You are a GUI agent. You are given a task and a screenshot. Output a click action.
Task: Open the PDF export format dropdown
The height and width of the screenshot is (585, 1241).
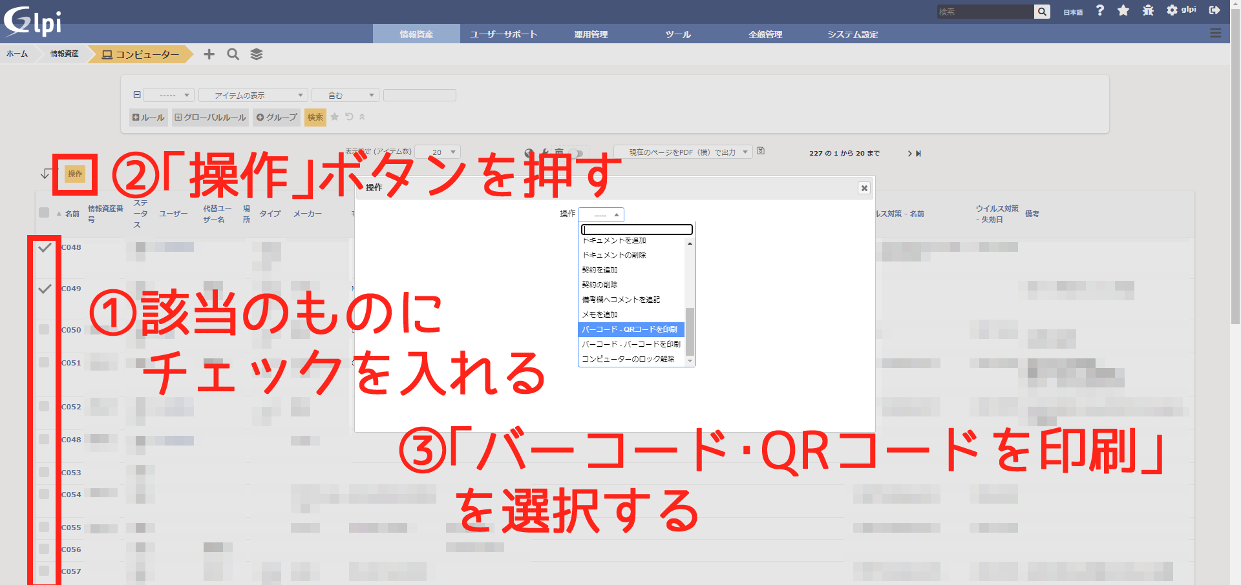pyautogui.click(x=683, y=152)
